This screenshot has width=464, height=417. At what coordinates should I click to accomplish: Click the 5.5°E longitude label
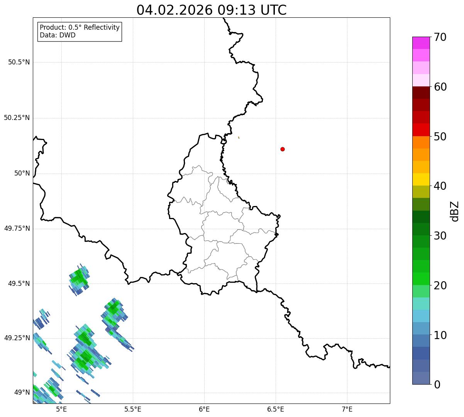(x=133, y=409)
